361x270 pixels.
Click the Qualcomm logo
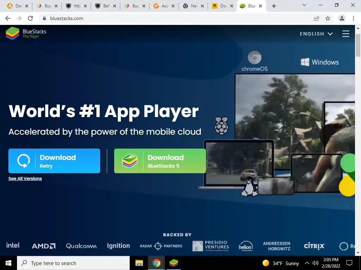81,246
